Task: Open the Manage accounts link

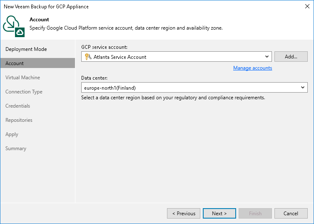Action: click(252, 68)
